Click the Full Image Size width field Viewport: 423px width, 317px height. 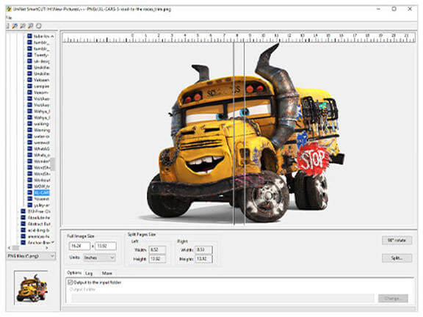(79, 246)
